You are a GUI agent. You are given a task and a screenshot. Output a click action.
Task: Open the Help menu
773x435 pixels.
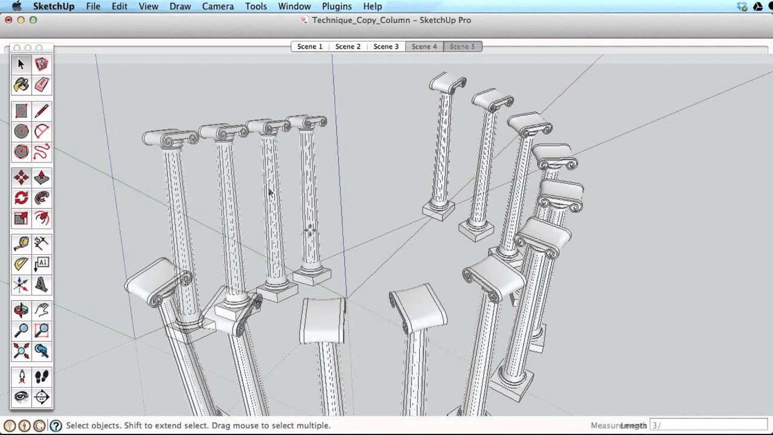point(373,7)
